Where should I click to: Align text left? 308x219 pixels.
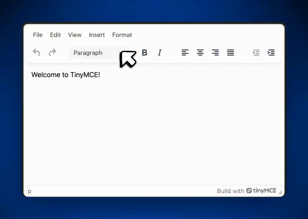pyautogui.click(x=185, y=53)
